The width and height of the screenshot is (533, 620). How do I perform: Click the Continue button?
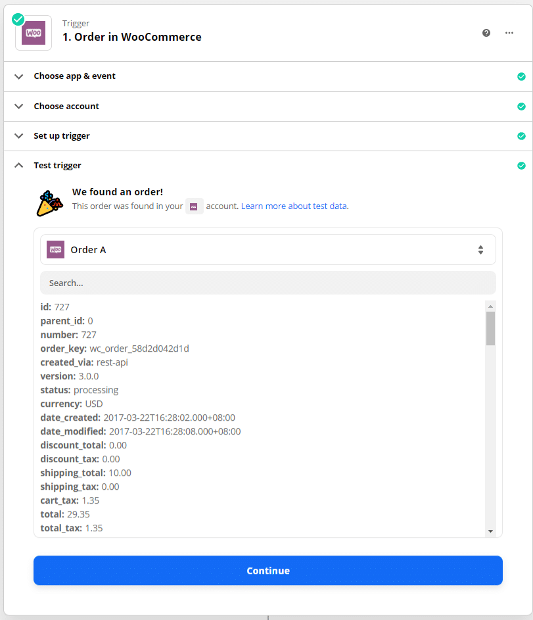tap(268, 571)
